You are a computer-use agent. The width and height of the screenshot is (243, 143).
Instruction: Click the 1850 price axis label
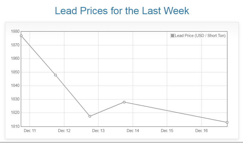tap(15, 72)
